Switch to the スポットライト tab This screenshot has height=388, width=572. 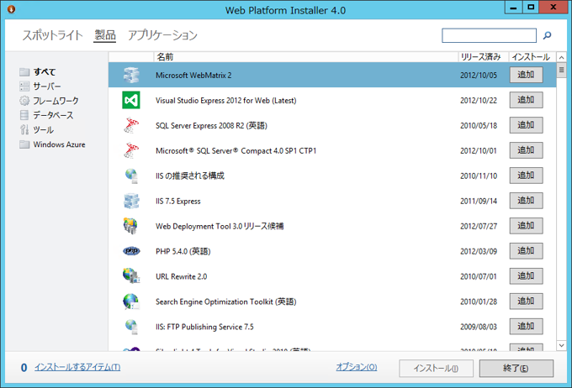point(53,35)
